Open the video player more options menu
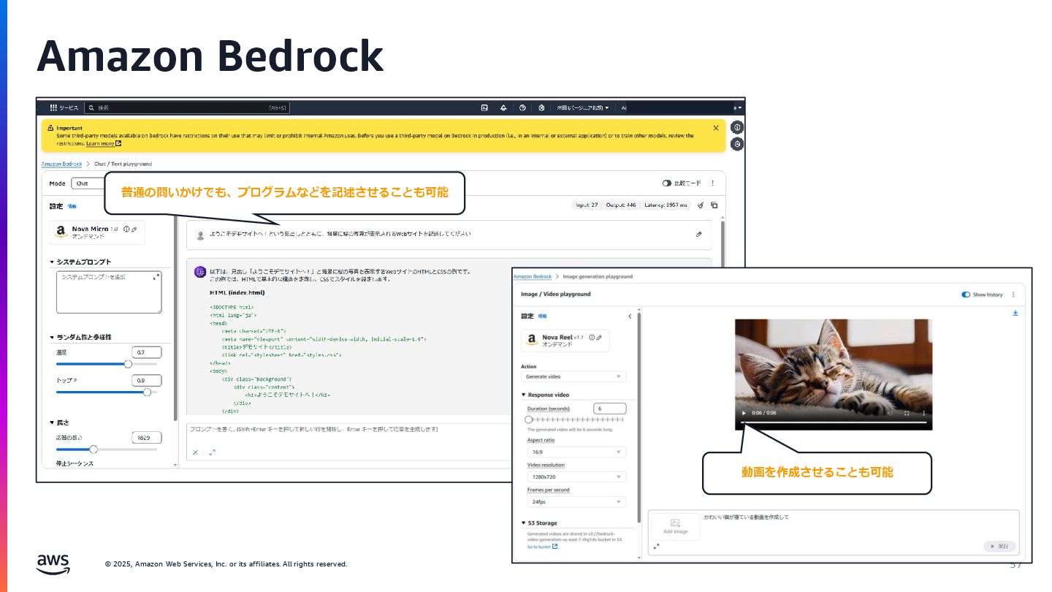Viewport: 1052px width, 592px height. pyautogui.click(x=923, y=413)
